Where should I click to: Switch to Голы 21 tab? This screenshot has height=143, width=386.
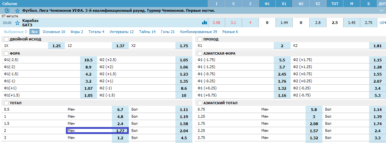168,32
